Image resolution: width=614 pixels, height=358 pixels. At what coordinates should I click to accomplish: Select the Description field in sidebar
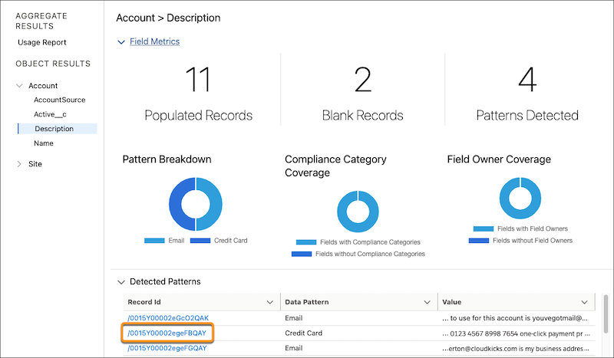tap(54, 129)
